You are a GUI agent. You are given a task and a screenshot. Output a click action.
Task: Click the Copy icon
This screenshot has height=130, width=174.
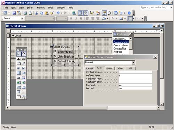[x=42, y=13]
